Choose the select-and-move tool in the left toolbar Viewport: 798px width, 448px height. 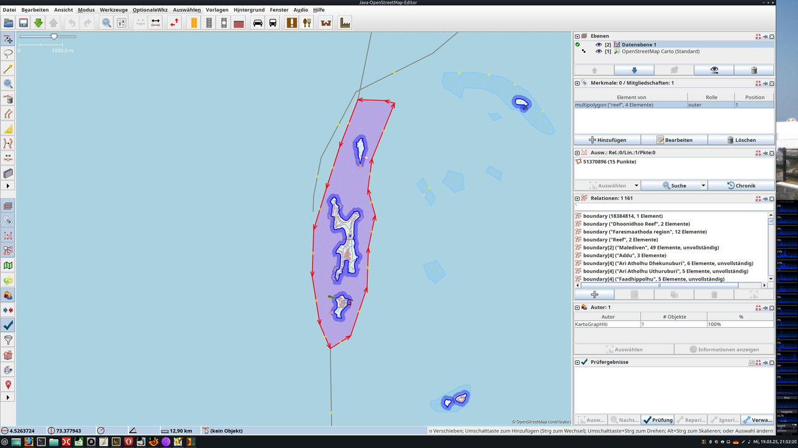8,39
